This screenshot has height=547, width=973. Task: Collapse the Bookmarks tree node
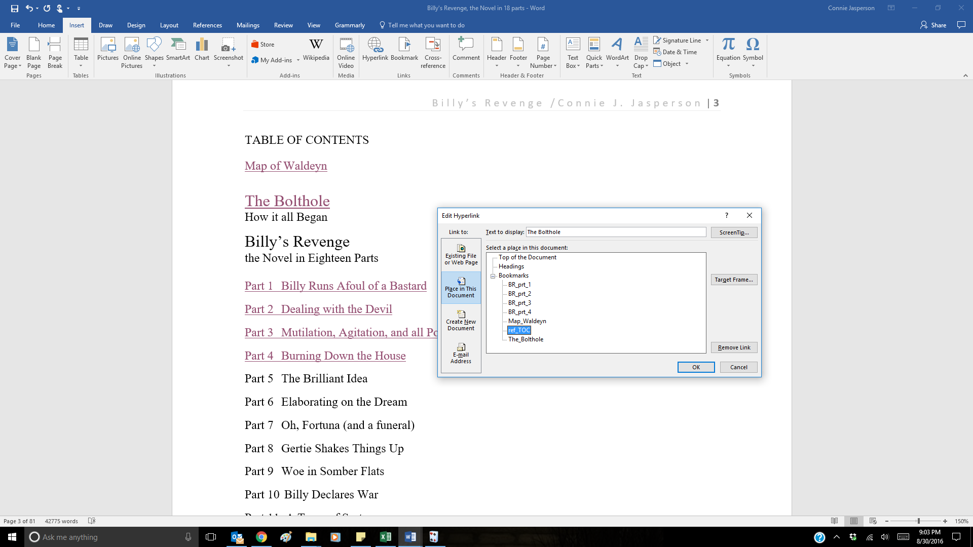point(493,276)
